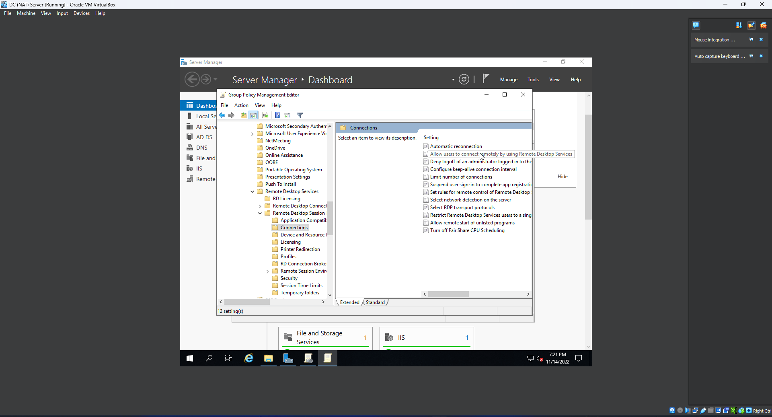Go up one level with the folder arrow icon

tap(244, 115)
